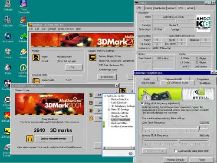
Task: Enable Automatically apply these settings checkbox
Action: 175,151
